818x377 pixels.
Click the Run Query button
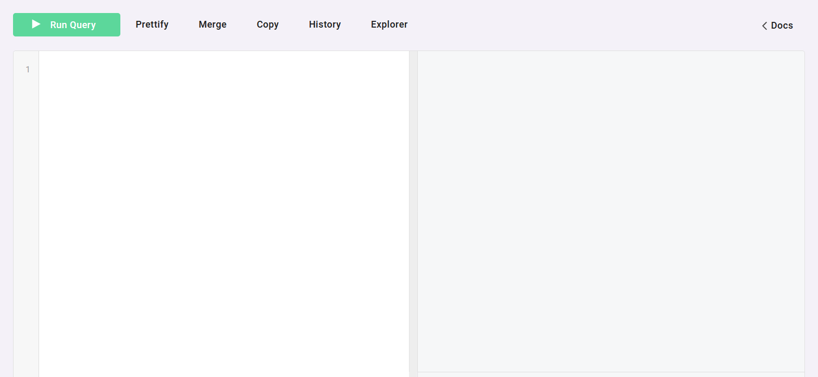coord(67,24)
